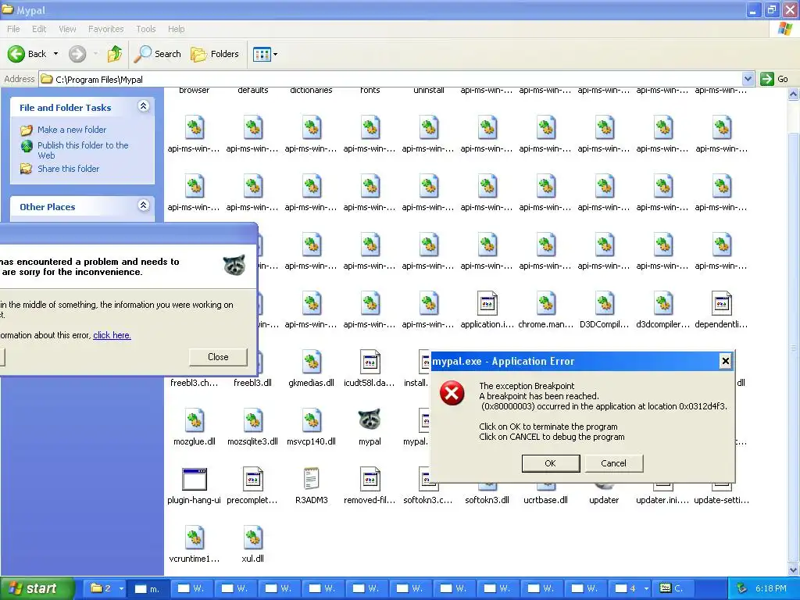Click Publish this folder to the Web
This screenshot has height=600, width=800.
(83, 150)
